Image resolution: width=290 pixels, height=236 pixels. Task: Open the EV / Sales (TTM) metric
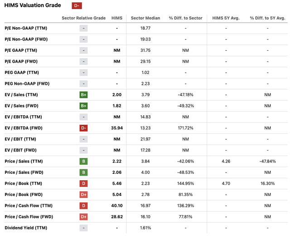point(21,95)
